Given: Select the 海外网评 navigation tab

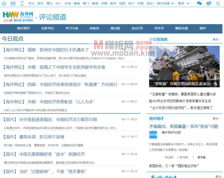Looking at the screenshot, I should click(23, 28).
